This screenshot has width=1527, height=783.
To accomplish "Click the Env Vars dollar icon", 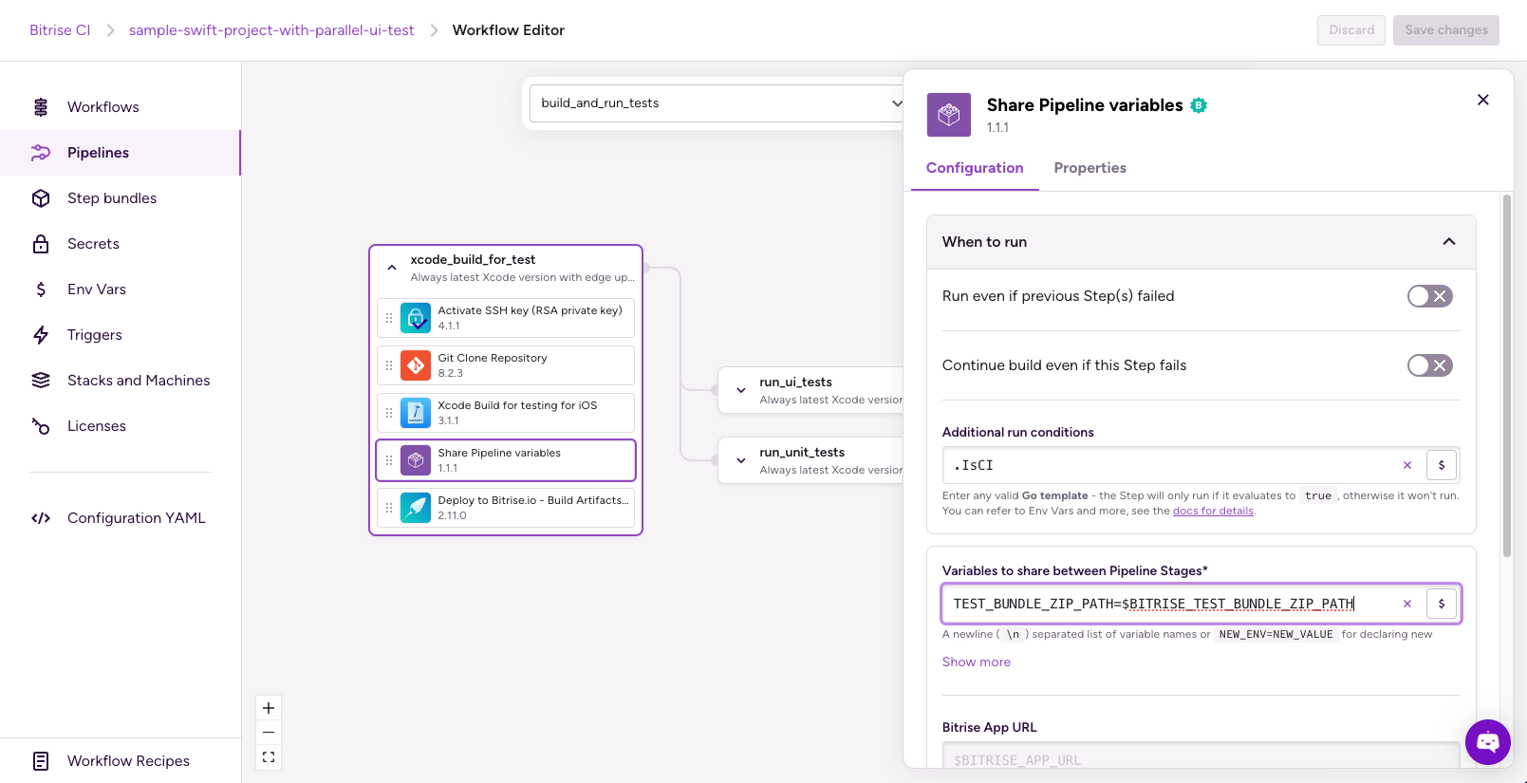I will click(x=41, y=289).
